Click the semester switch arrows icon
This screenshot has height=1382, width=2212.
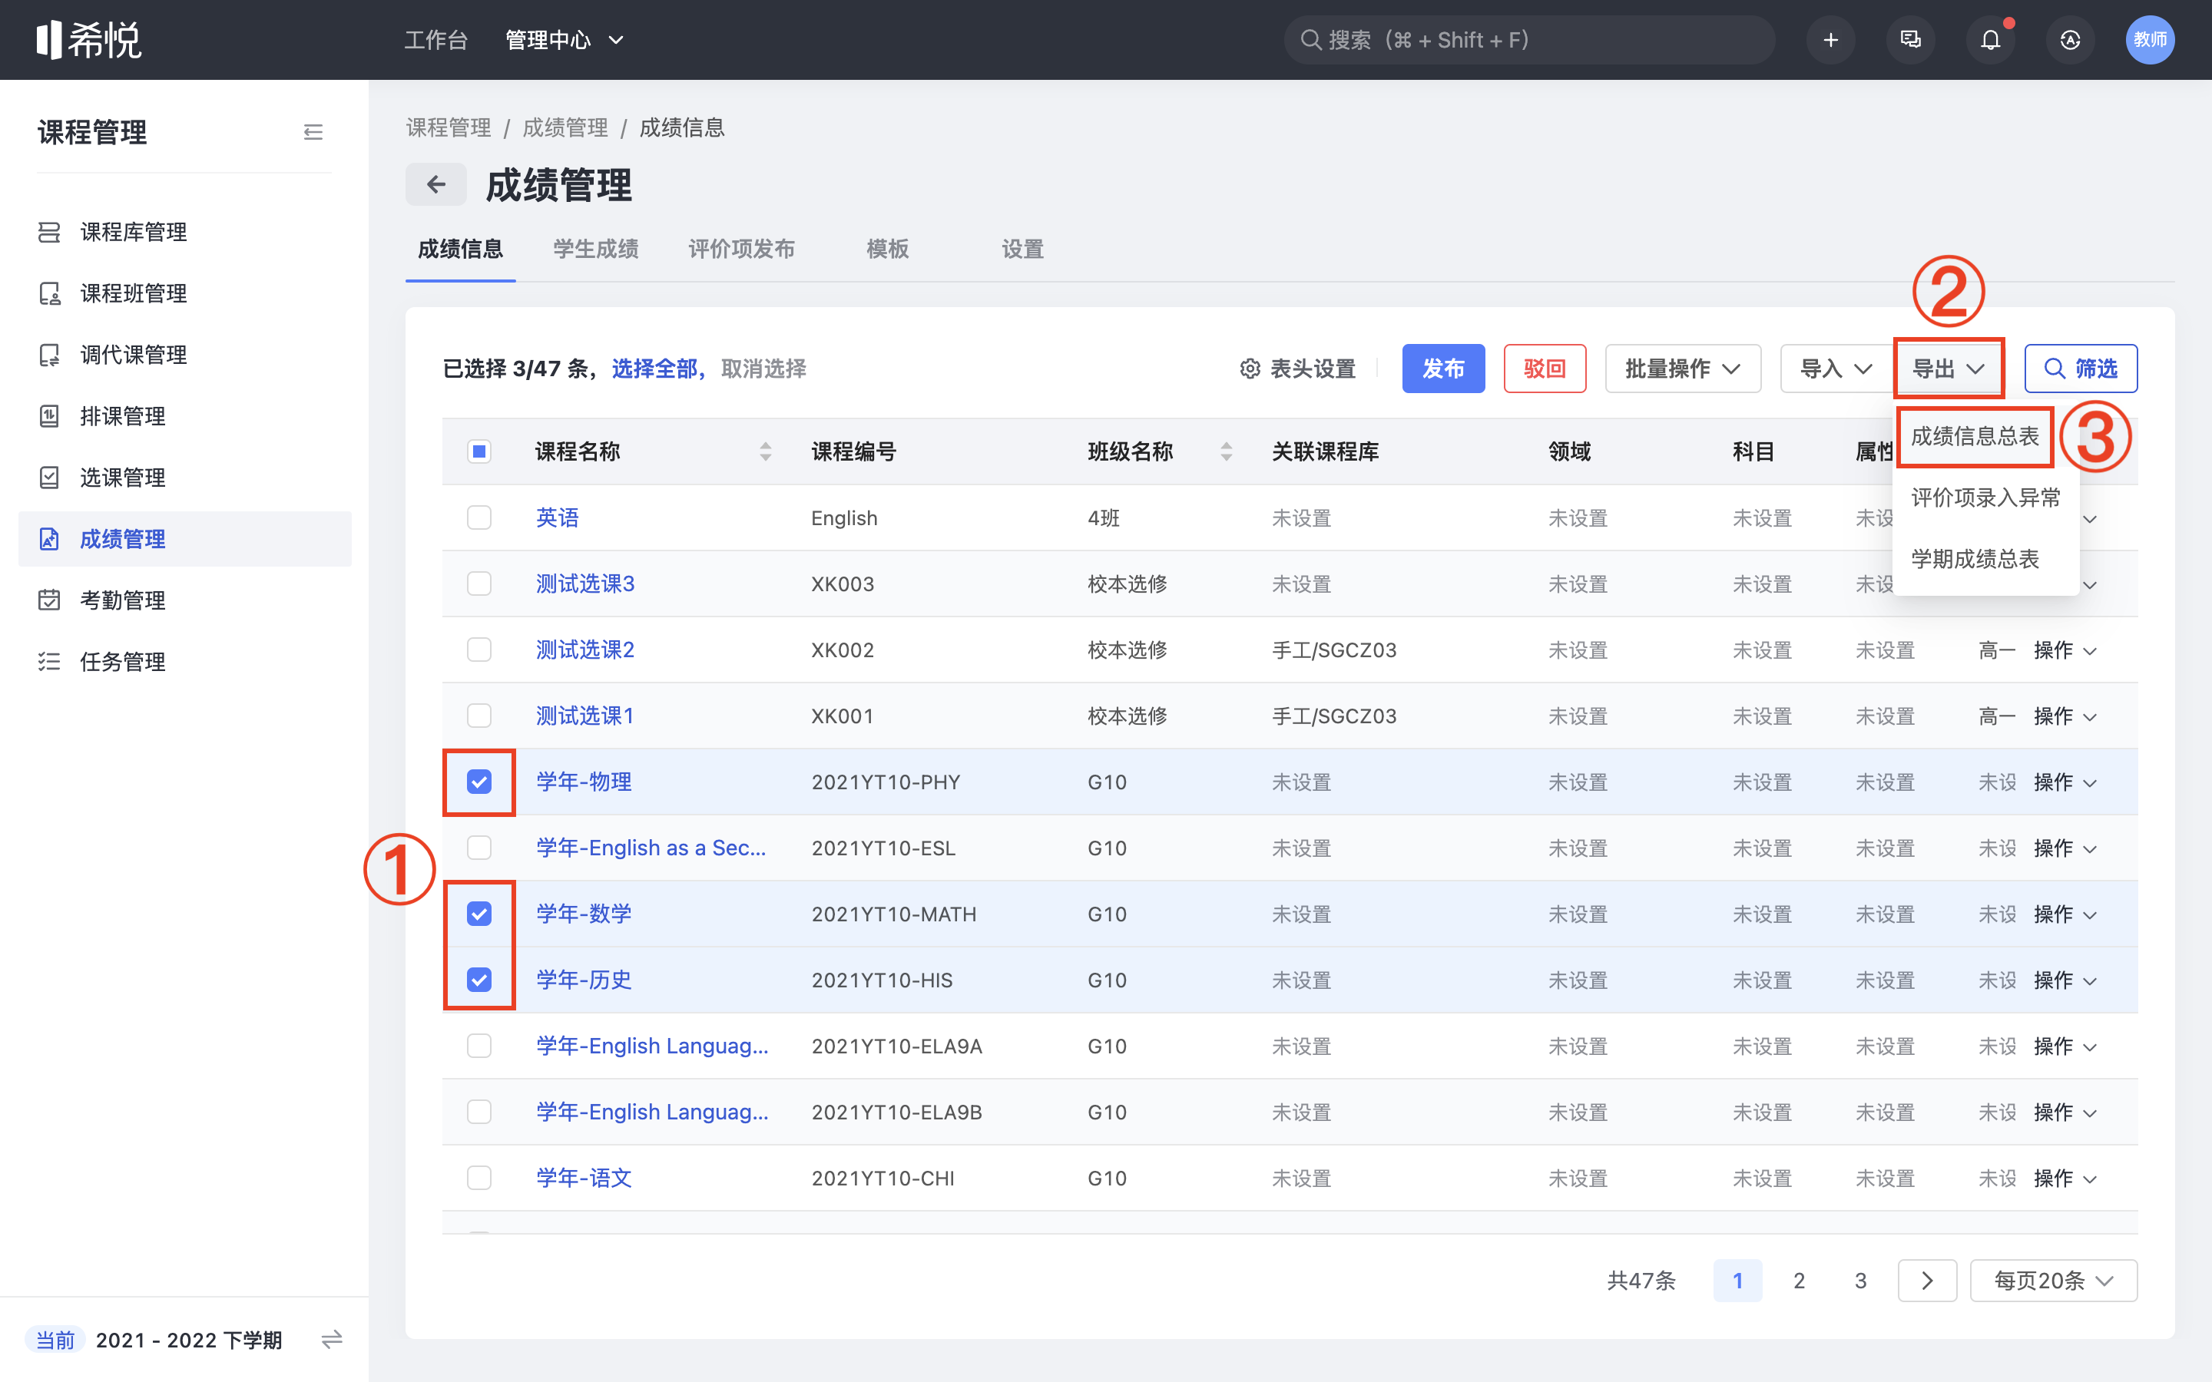(332, 1339)
